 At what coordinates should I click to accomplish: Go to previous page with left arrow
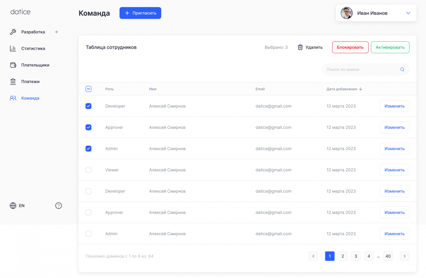point(313,256)
